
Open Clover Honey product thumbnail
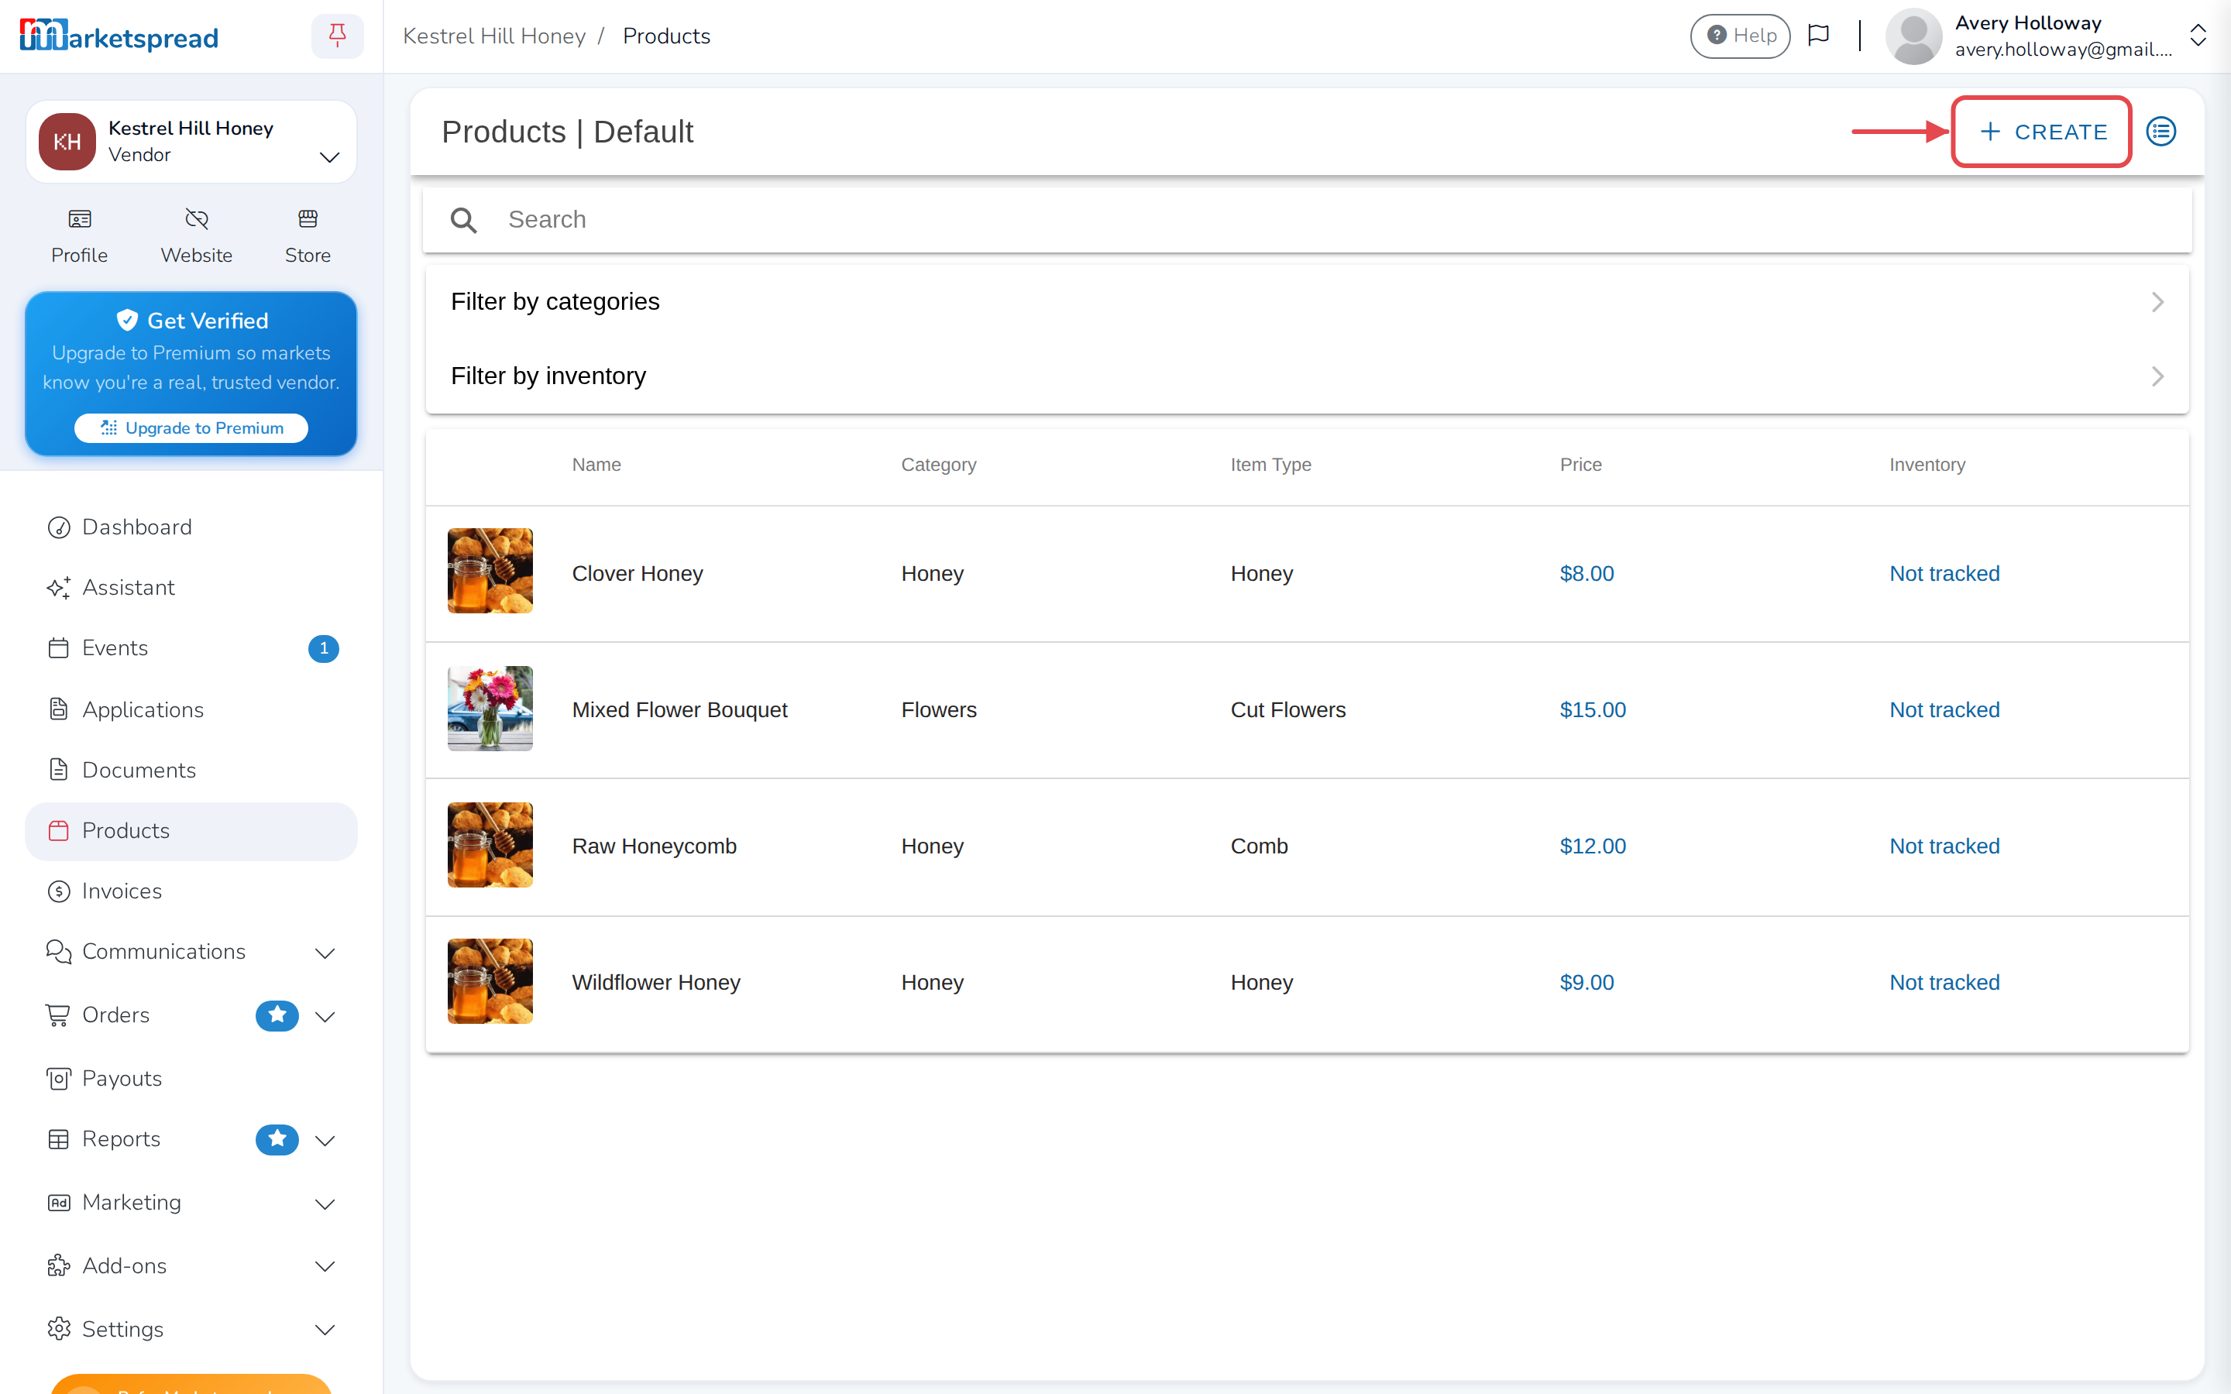[x=490, y=571]
